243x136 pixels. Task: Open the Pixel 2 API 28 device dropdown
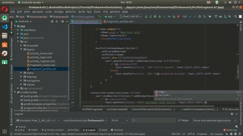pos(131,17)
